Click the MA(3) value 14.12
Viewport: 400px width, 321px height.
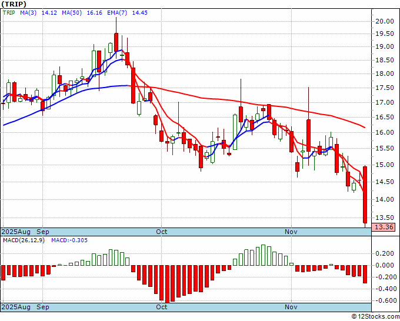(49, 12)
